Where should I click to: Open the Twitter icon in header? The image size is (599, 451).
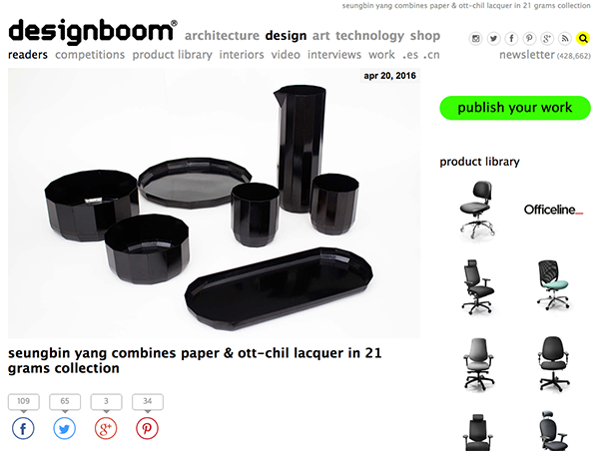[x=493, y=39]
